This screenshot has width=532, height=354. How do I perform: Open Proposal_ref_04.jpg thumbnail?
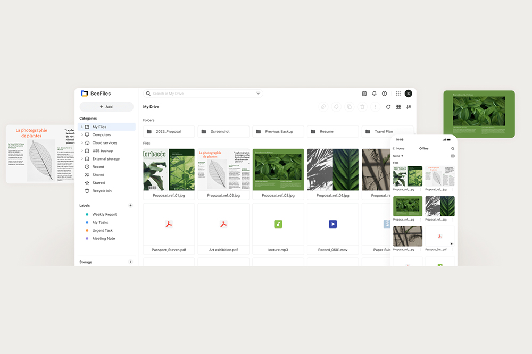tap(332, 170)
